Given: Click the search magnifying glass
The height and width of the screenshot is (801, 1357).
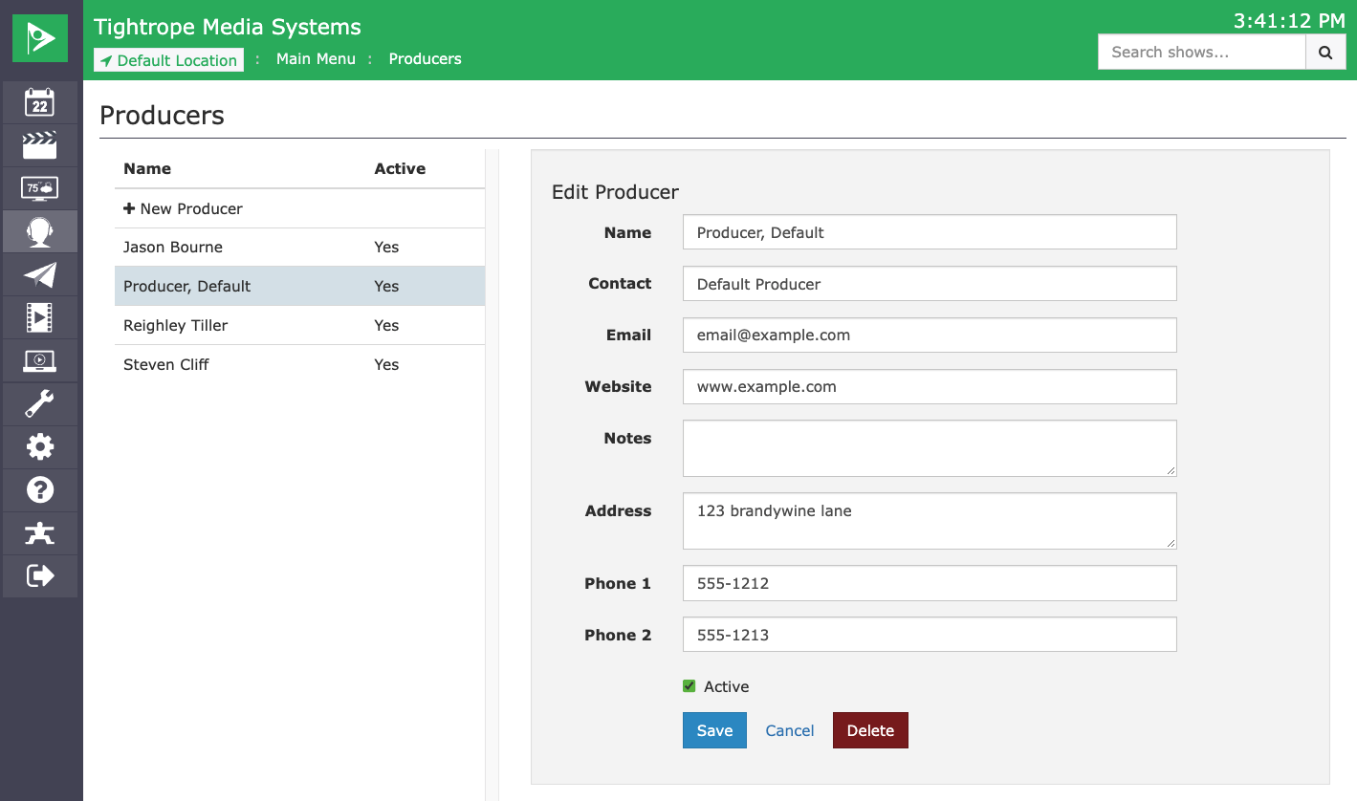Looking at the screenshot, I should 1325,52.
